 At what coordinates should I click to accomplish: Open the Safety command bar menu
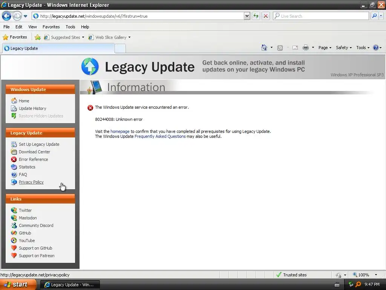pyautogui.click(x=344, y=48)
